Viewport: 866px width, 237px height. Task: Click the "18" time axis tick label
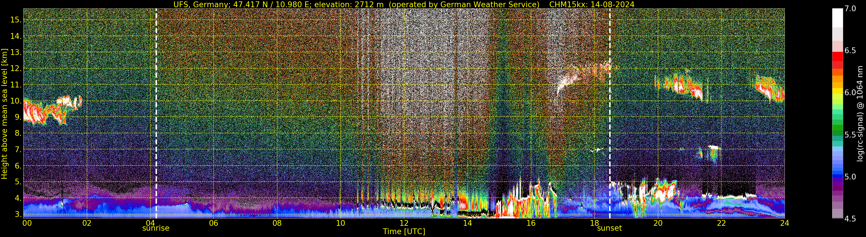coord(594,223)
